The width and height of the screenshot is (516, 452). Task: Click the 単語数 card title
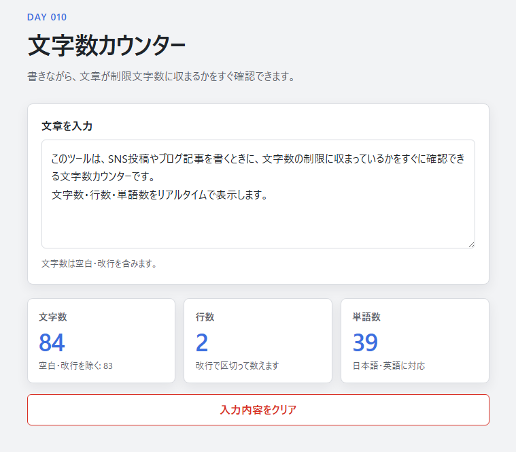coord(366,317)
